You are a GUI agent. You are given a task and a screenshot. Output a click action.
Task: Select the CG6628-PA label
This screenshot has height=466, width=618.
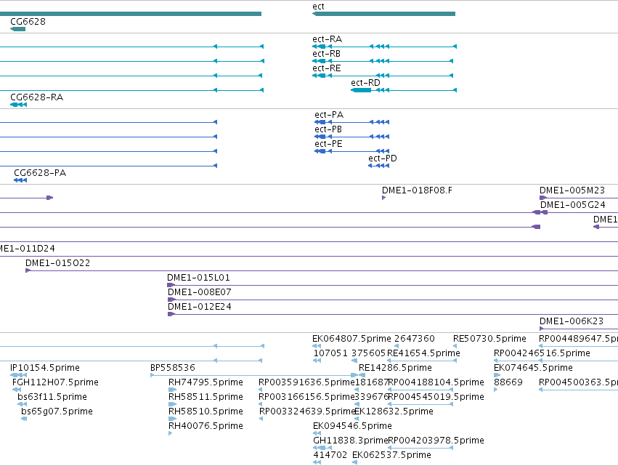coord(40,173)
